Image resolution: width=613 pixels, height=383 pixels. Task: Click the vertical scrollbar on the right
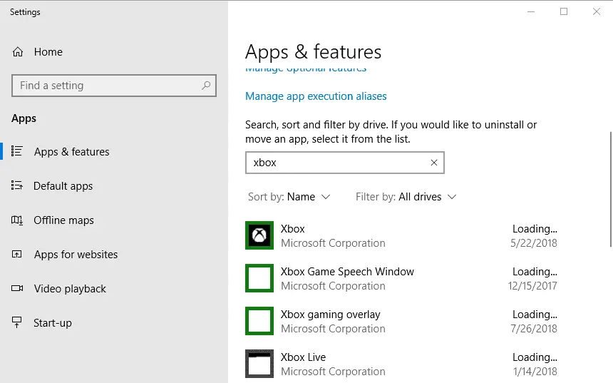(610, 190)
